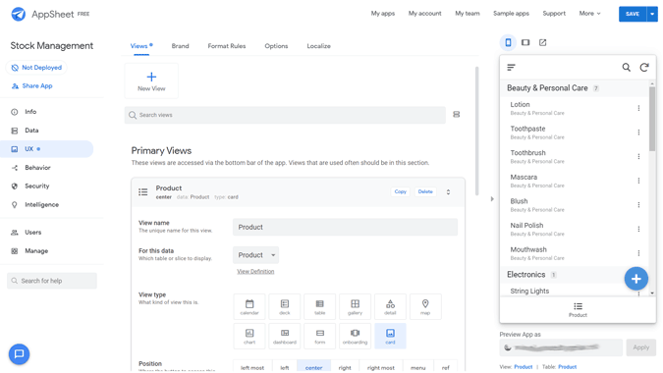The image size is (663, 373).
Task: Copy the Product view
Action: (400, 191)
